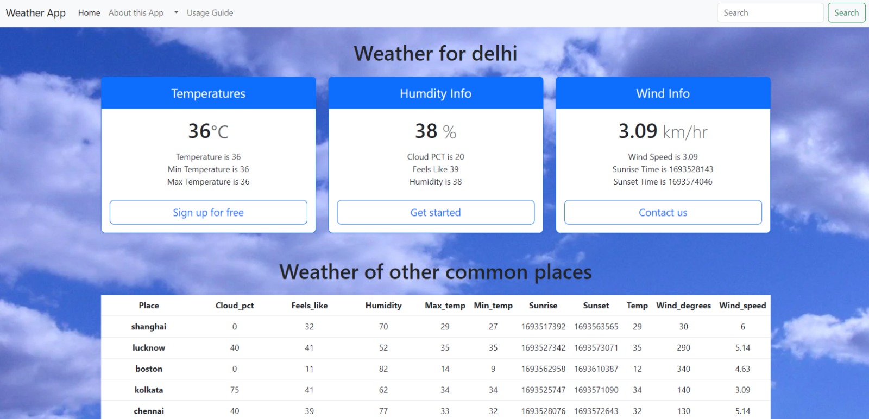
Task: Click the Weather App brand logo
Action: (36, 13)
